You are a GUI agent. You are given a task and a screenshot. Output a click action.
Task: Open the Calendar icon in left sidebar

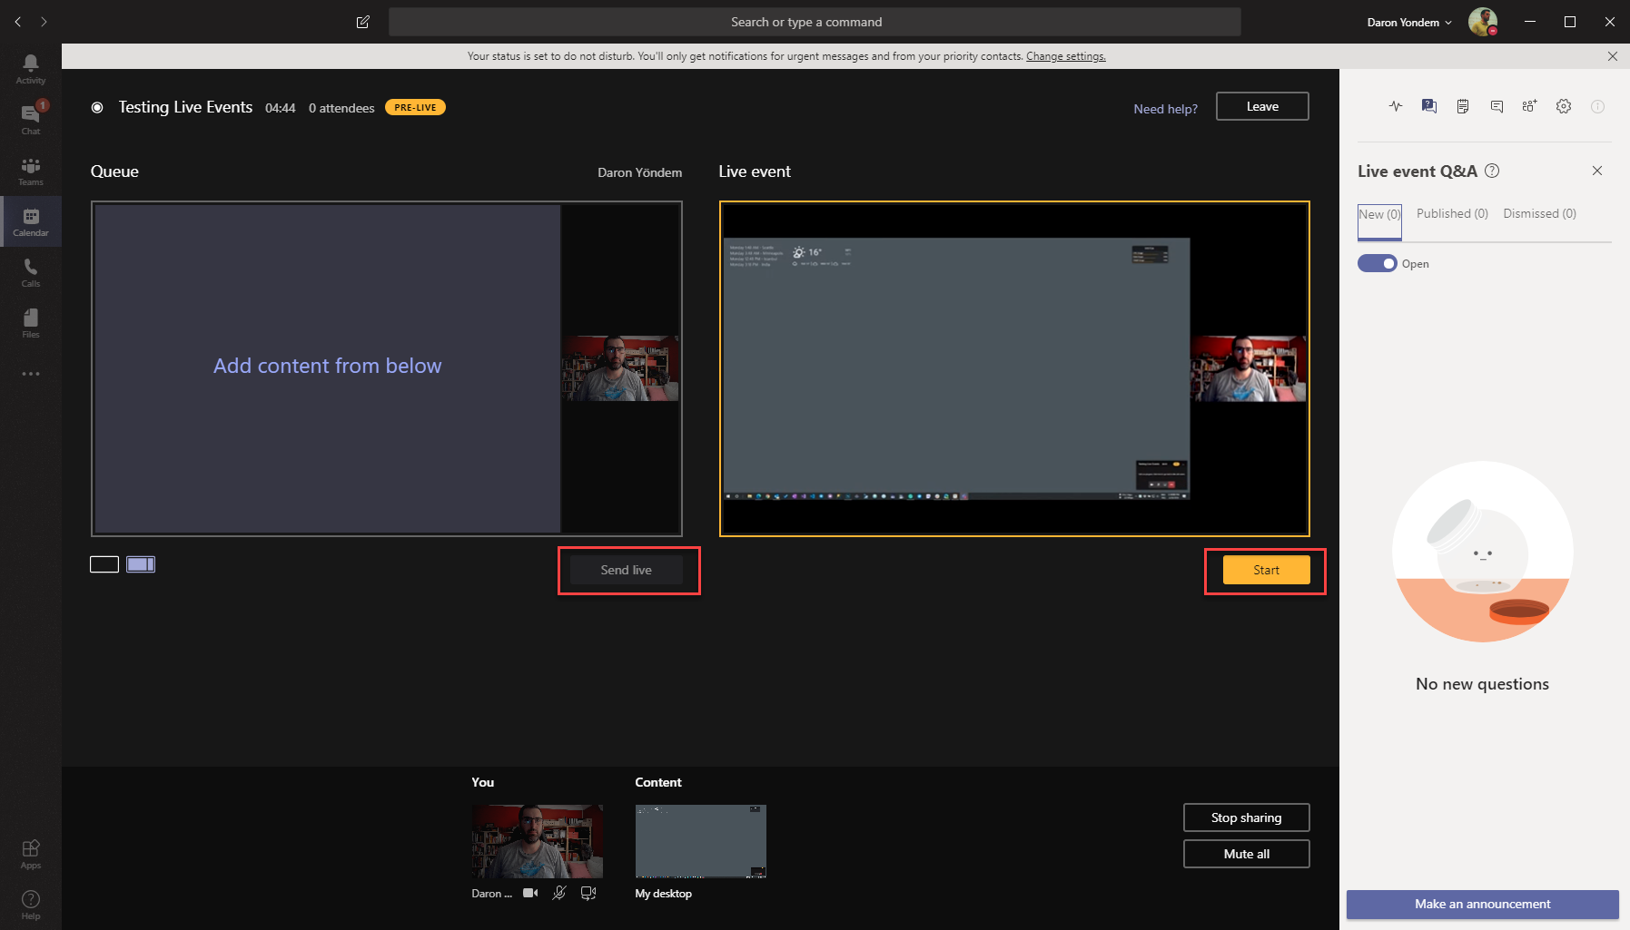pos(31,221)
